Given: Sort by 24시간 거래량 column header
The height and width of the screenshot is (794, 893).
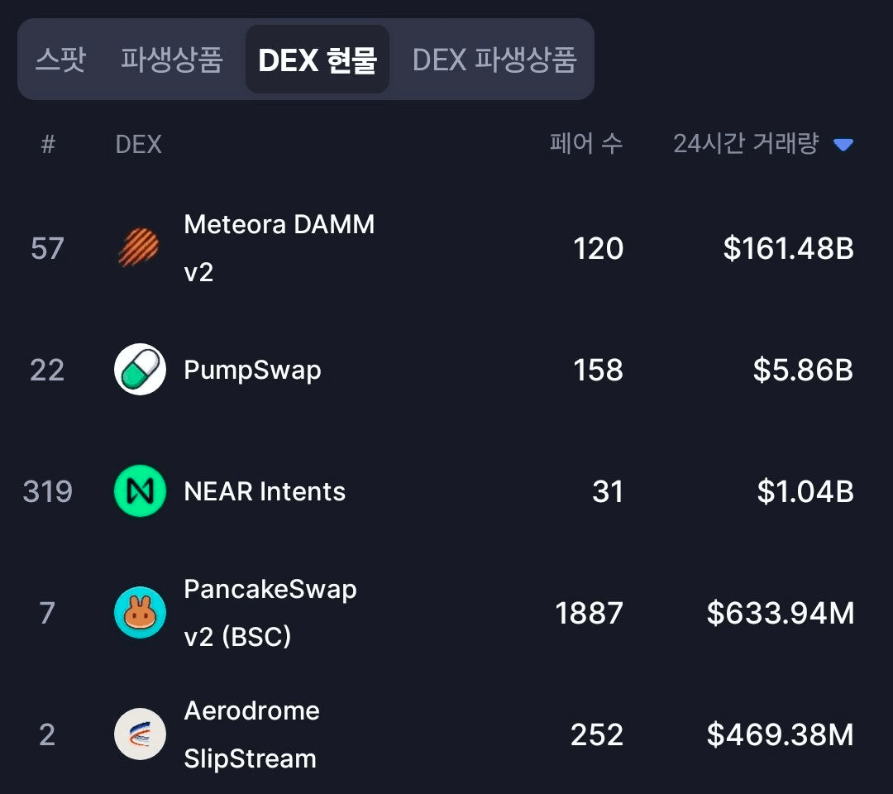Looking at the screenshot, I should click(x=746, y=145).
